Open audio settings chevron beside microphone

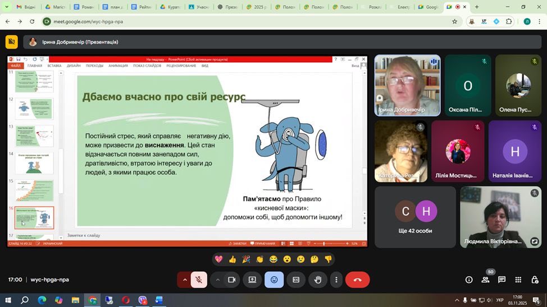click(185, 280)
